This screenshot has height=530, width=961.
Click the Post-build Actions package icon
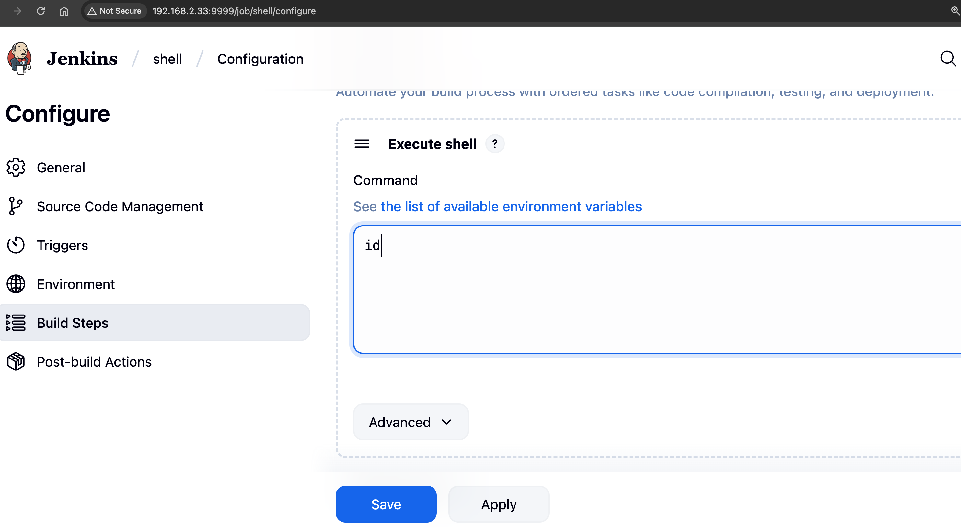coord(16,361)
